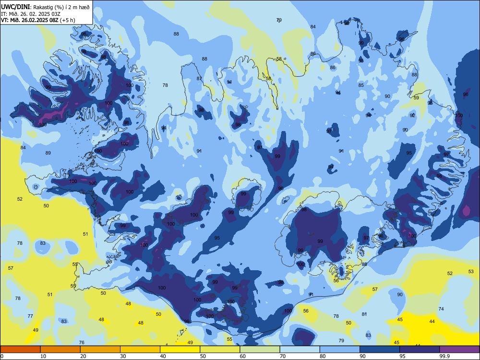480x360 pixels.
Task: Click the amber 20–30 legend swatch
Action: click(100, 349)
